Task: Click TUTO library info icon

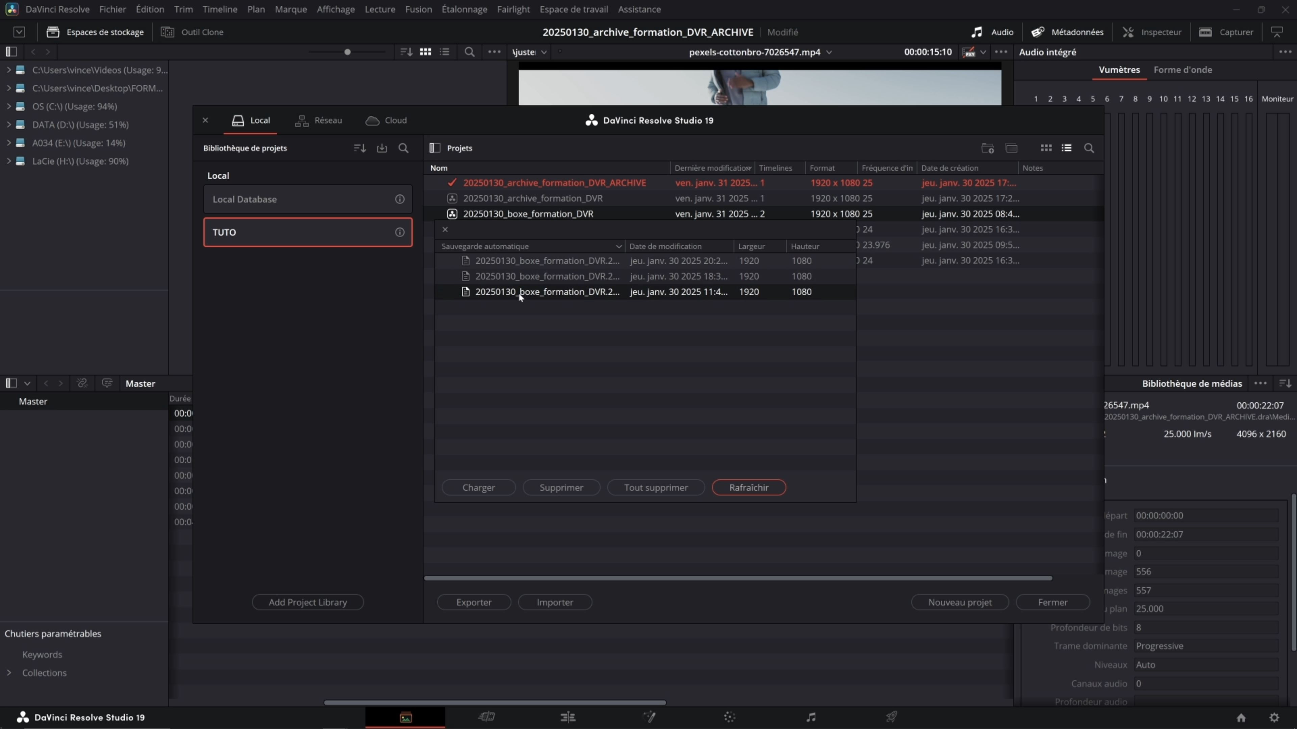Action: (400, 233)
